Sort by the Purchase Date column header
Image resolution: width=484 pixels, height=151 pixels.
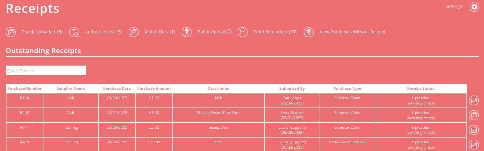pos(117,89)
